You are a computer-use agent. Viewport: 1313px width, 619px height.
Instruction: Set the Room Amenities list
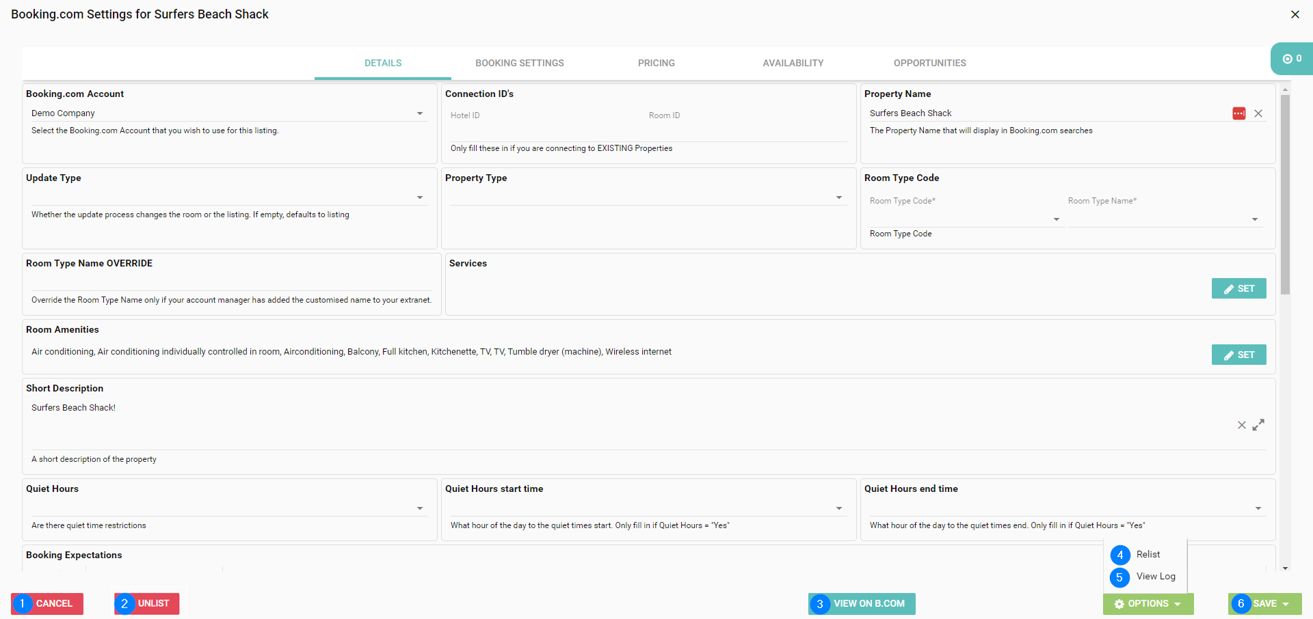(x=1238, y=355)
